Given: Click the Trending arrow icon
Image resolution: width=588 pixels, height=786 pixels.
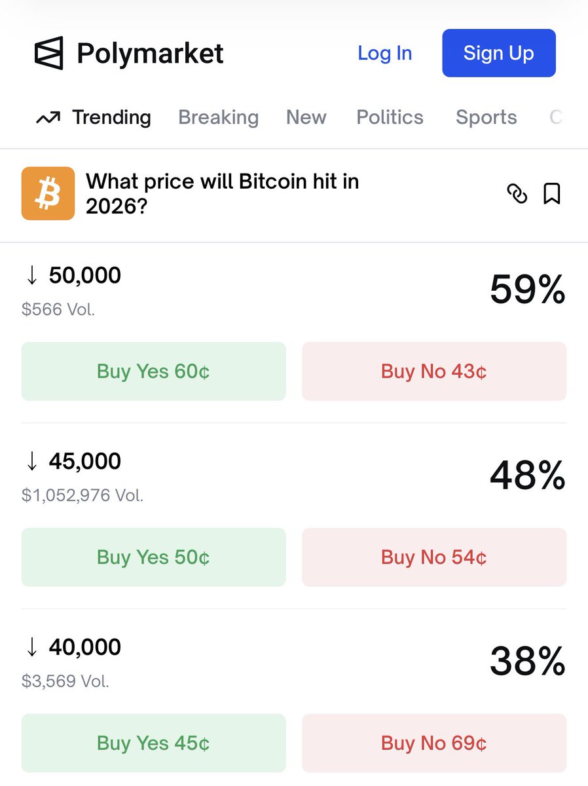Looking at the screenshot, I should [48, 118].
